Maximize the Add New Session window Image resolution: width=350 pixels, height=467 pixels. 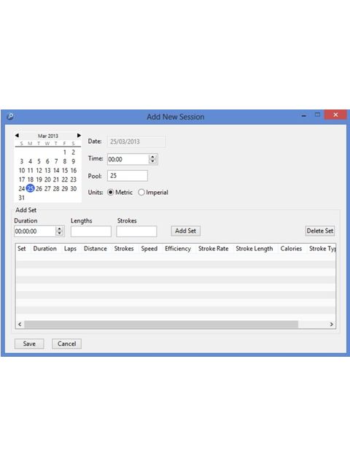point(318,115)
